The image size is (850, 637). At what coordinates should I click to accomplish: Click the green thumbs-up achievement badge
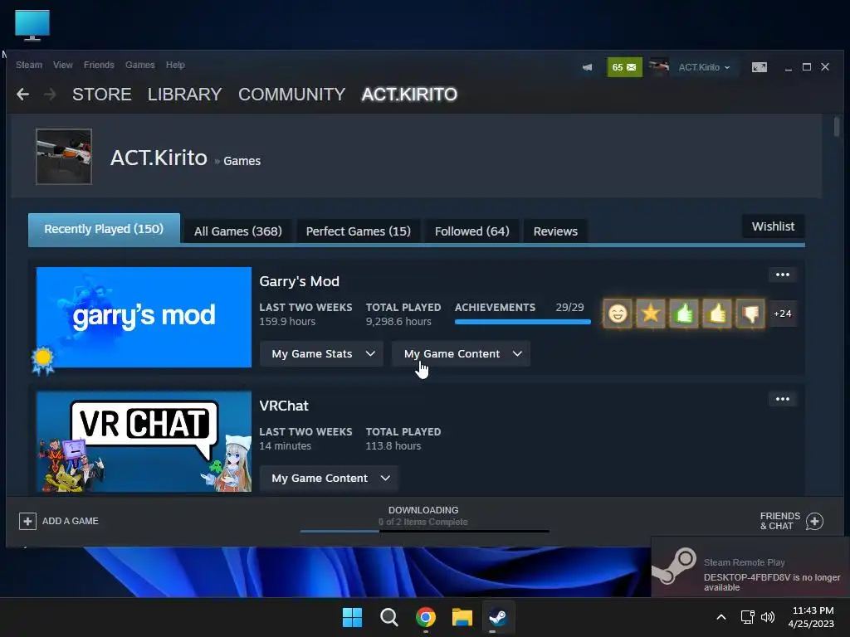point(684,313)
